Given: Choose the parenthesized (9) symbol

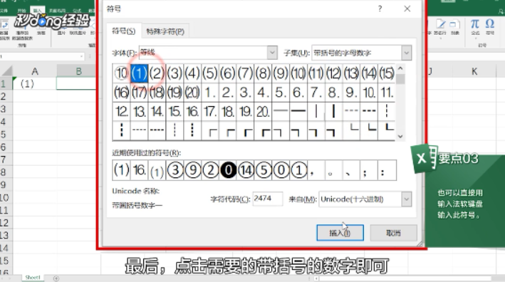Looking at the screenshot, I should pos(281,73).
